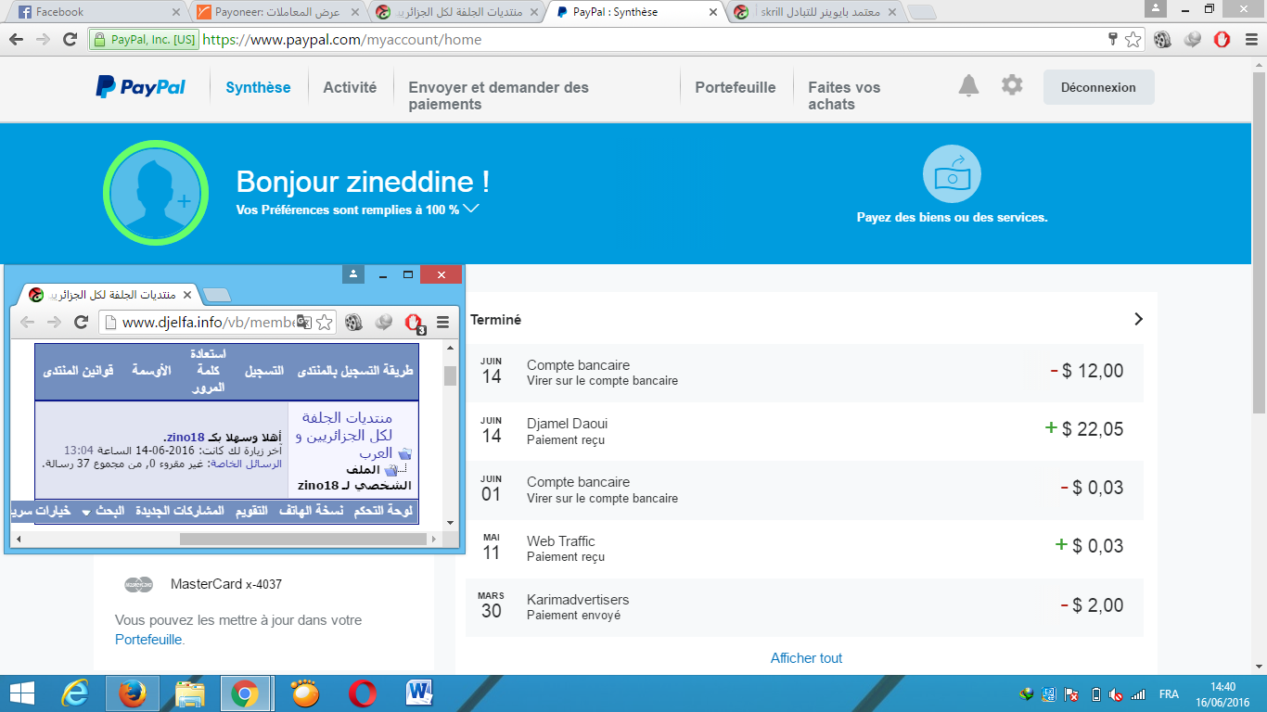This screenshot has height=712, width=1267.
Task: Expand the Vos Préférences chevron
Action: [471, 209]
